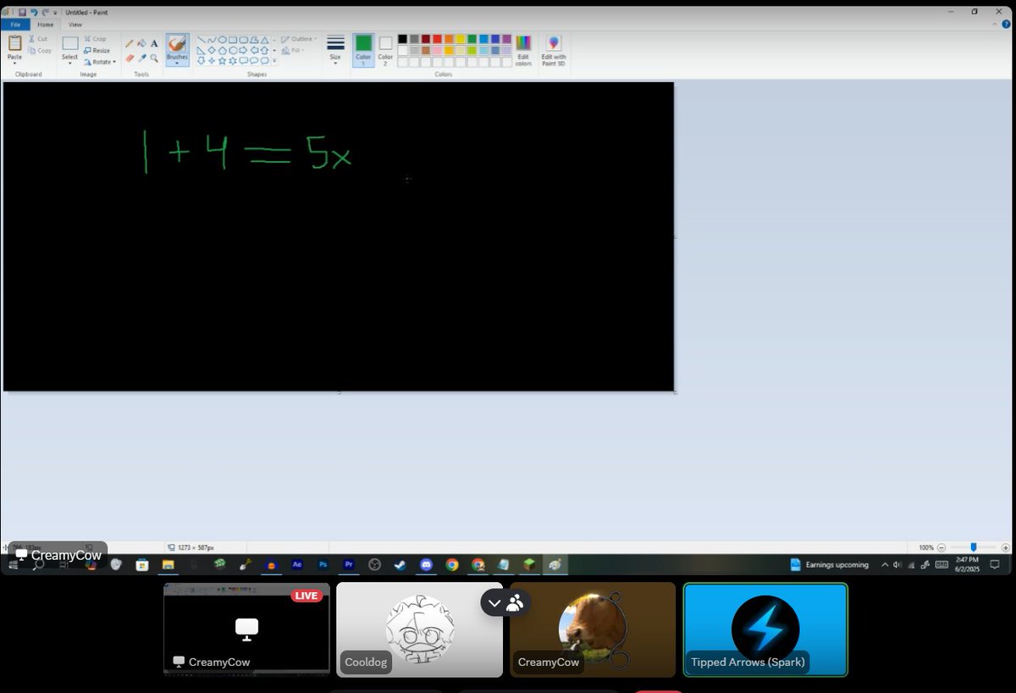This screenshot has width=1016, height=693.
Task: Open the Paste dropdown arrow
Action: point(14,63)
